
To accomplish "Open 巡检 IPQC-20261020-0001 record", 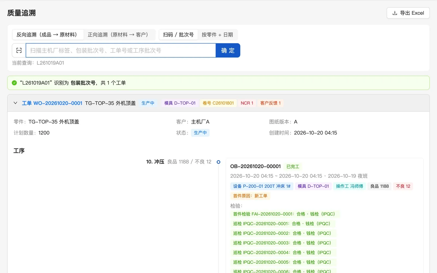I will [x=283, y=224].
